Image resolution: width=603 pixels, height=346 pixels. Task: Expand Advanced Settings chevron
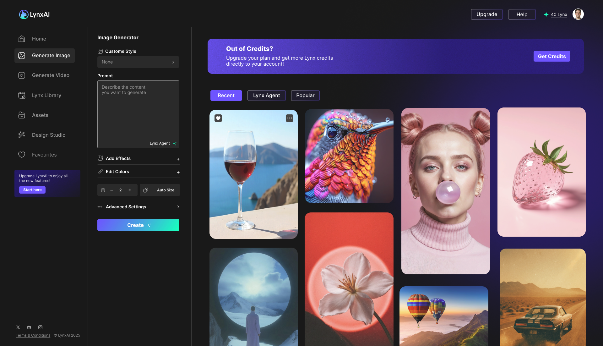pos(178,207)
